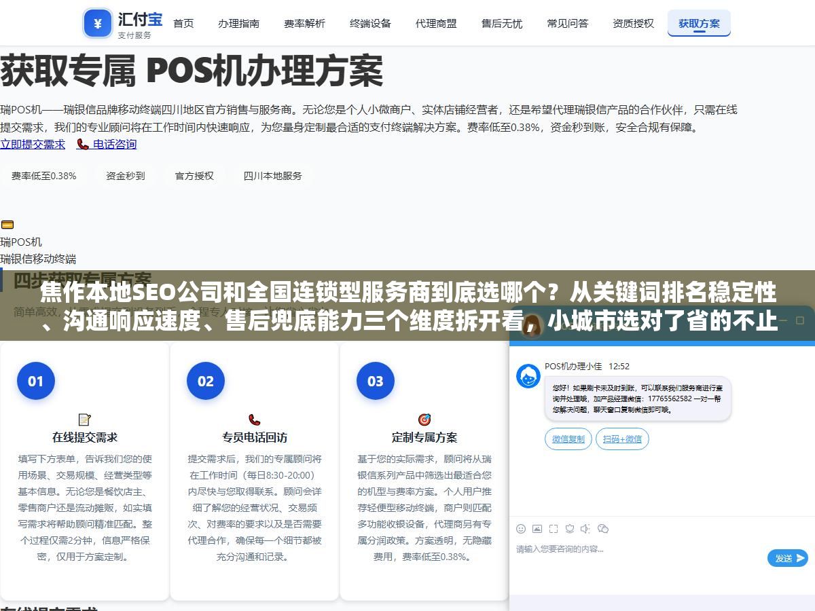Click the 资金秒到 tag

126,176
